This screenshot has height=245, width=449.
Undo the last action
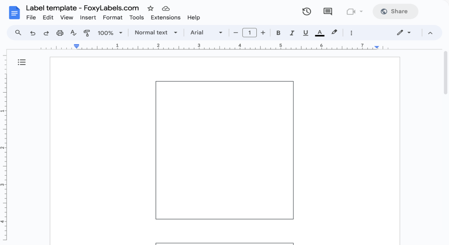tap(33, 33)
